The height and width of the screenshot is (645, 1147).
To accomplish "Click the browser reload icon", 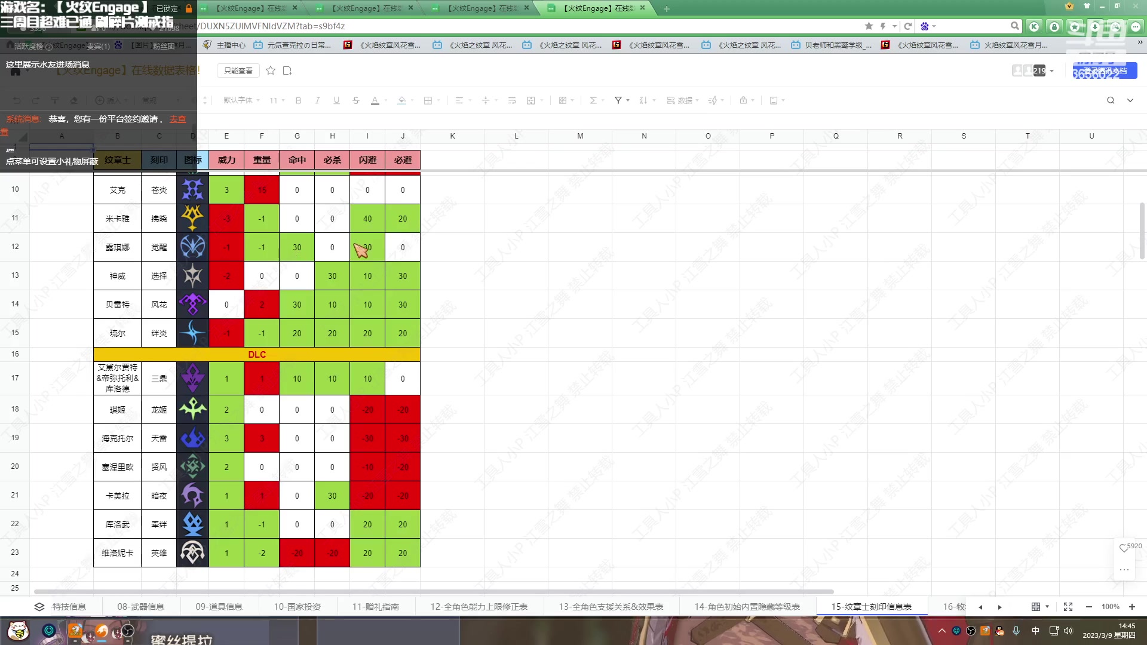I will click(x=907, y=26).
